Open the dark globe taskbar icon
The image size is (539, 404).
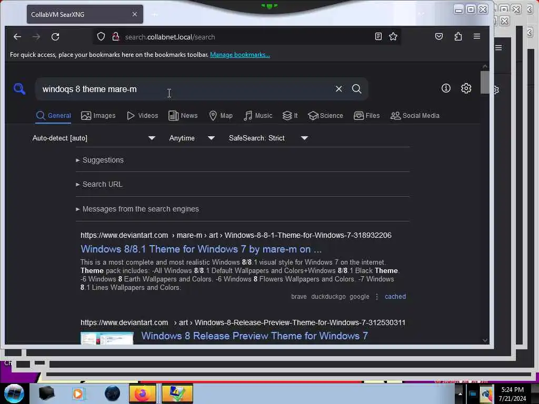pyautogui.click(x=113, y=393)
